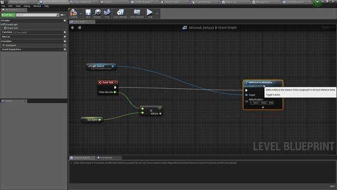Expand the Functions section

pyautogui.click(x=7, y=32)
